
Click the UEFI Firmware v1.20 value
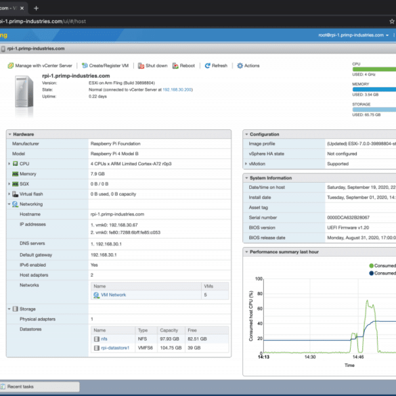pyautogui.click(x=348, y=227)
